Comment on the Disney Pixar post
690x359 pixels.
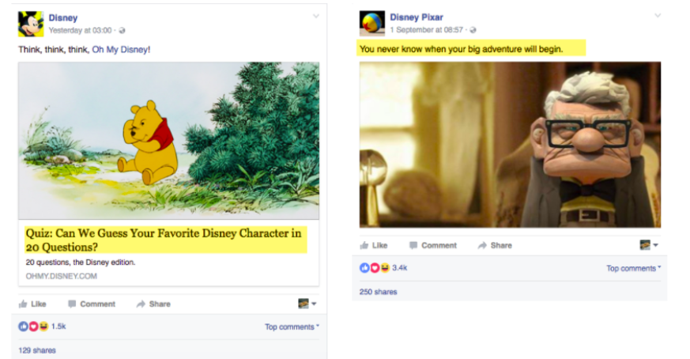click(x=433, y=245)
